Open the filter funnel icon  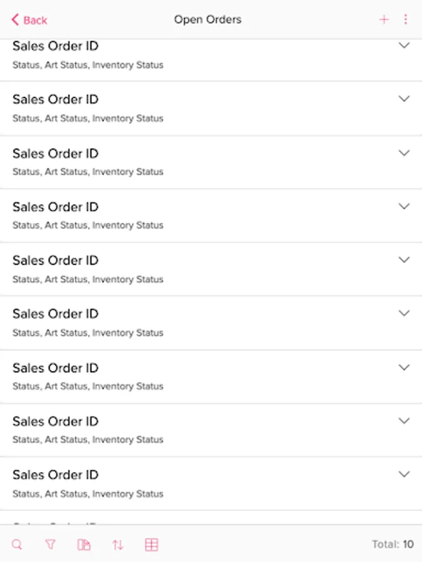51,545
